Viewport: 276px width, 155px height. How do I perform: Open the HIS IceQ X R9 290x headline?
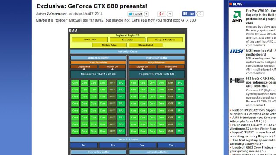pos(261,82)
